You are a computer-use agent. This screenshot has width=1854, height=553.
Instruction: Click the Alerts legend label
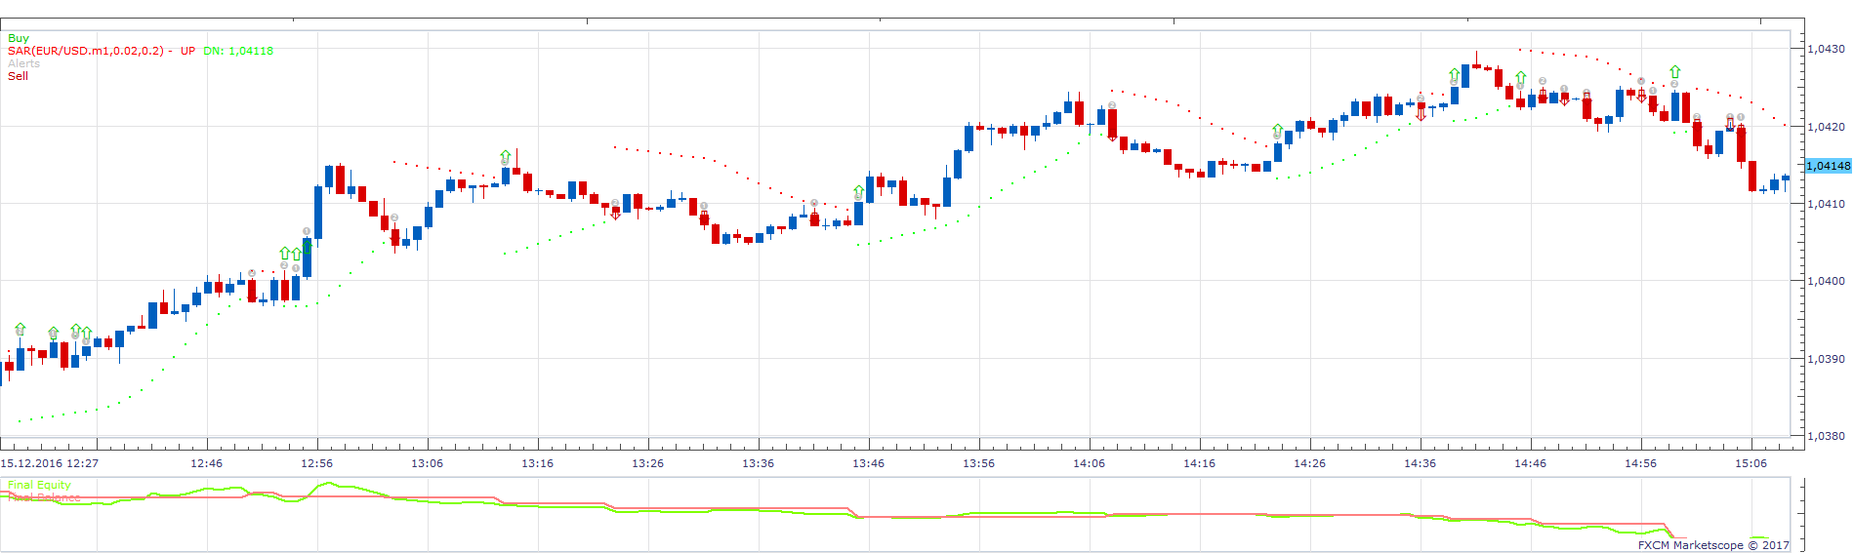point(24,63)
